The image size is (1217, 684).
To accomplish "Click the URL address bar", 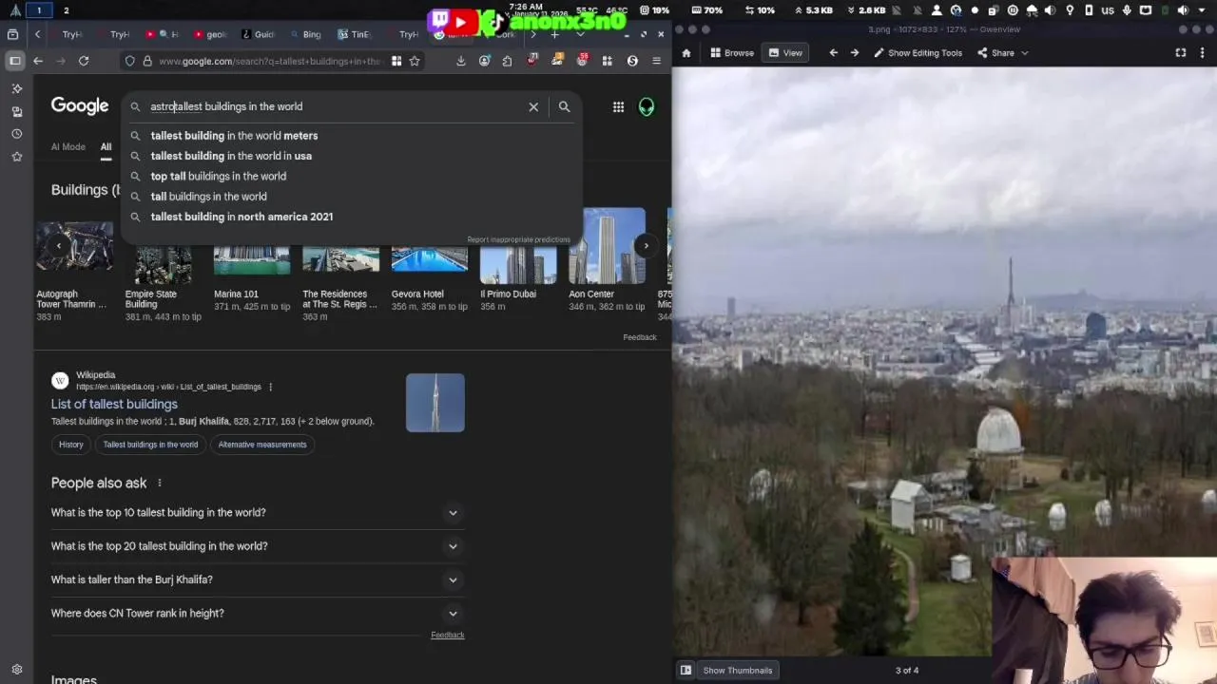I will pyautogui.click(x=271, y=61).
